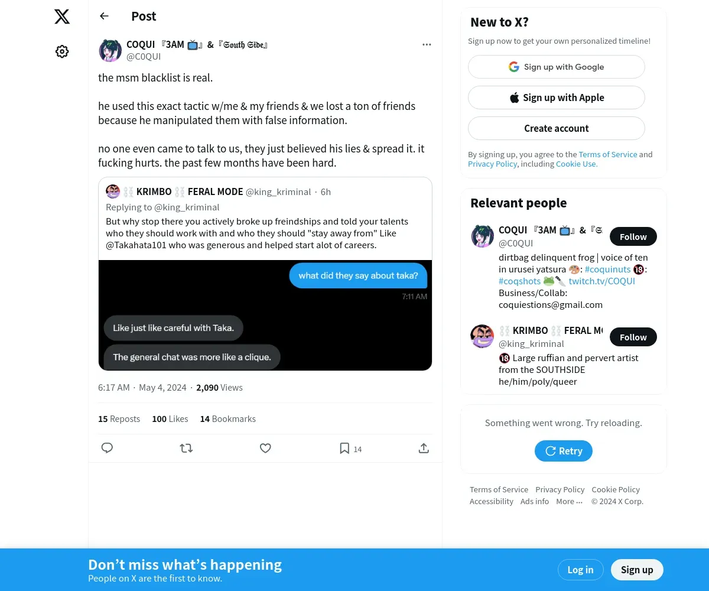The image size is (709, 591).
Task: Sign up with Apple
Action: 557,98
